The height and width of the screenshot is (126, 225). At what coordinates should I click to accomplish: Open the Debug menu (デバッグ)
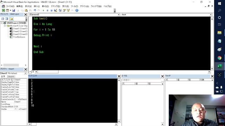(56, 6)
